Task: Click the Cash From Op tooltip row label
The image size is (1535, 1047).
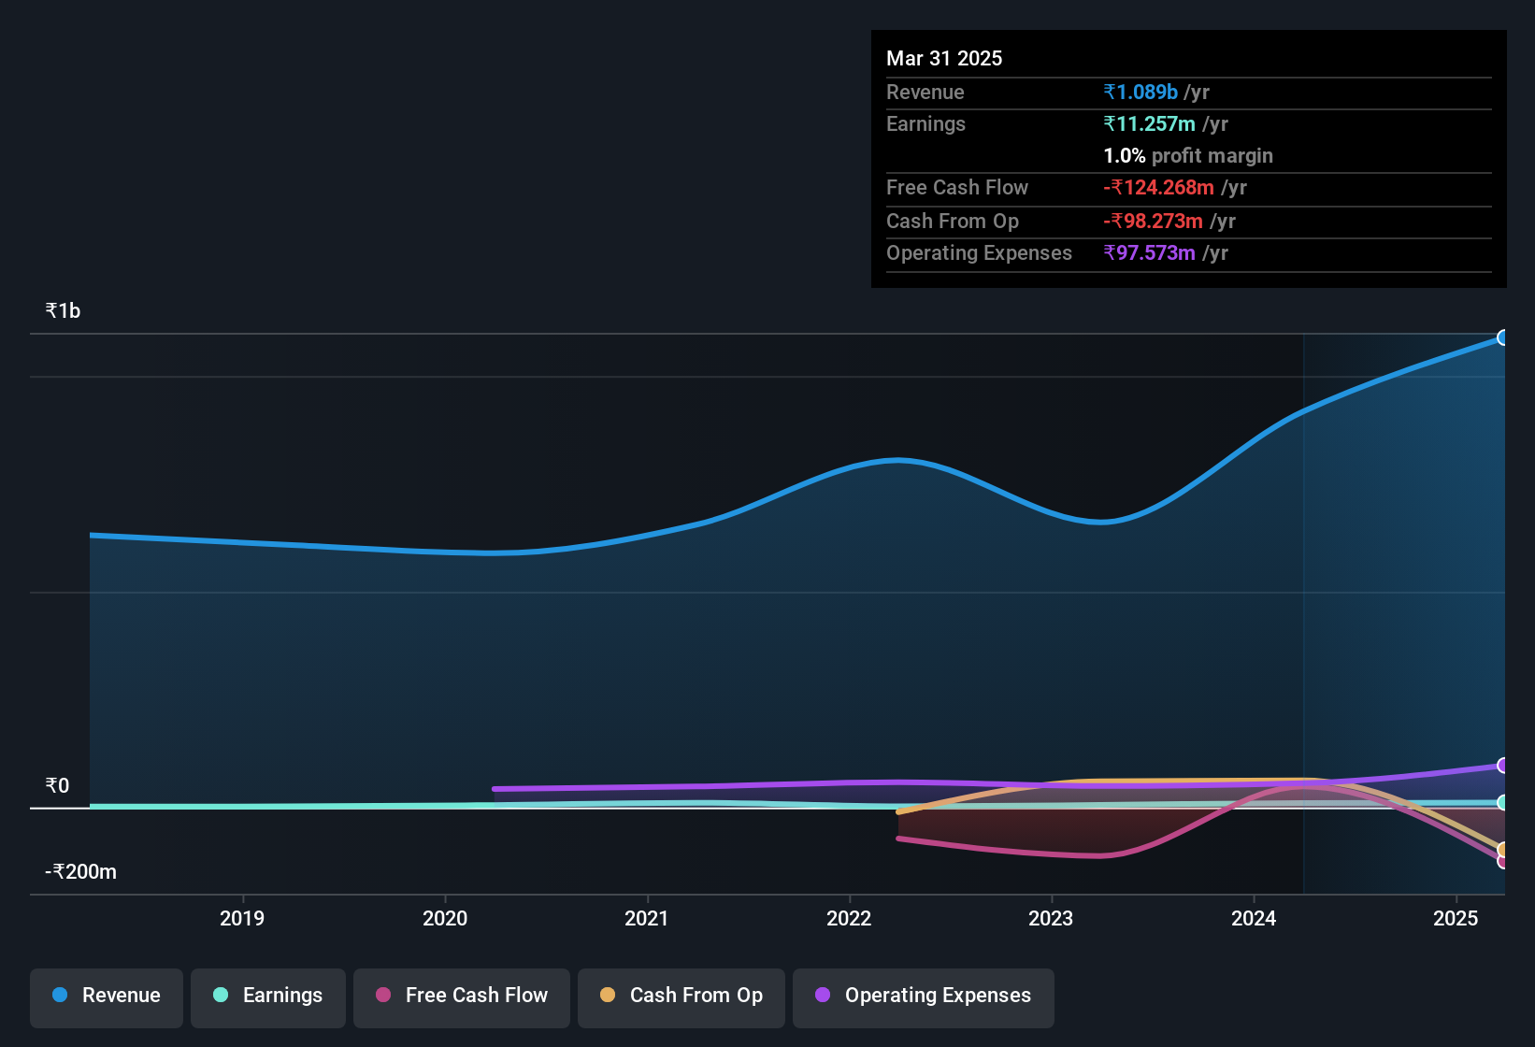Action: (953, 221)
